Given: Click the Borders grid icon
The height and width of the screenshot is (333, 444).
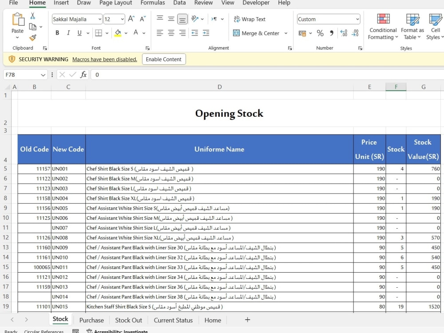Looking at the screenshot, I should pyautogui.click(x=98, y=33).
